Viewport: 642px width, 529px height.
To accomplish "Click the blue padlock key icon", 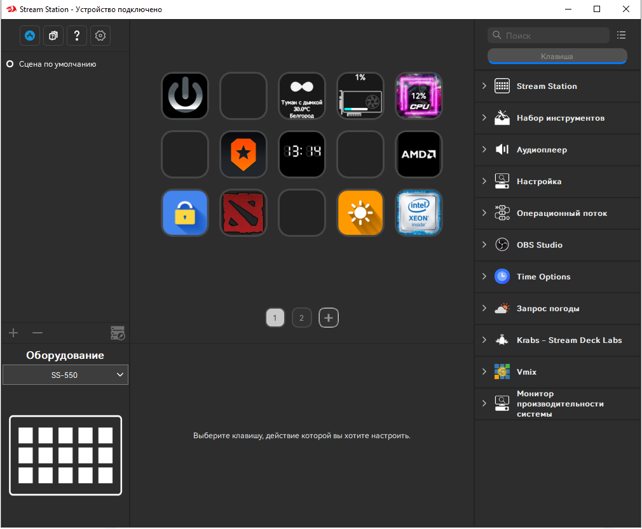I will (x=185, y=213).
